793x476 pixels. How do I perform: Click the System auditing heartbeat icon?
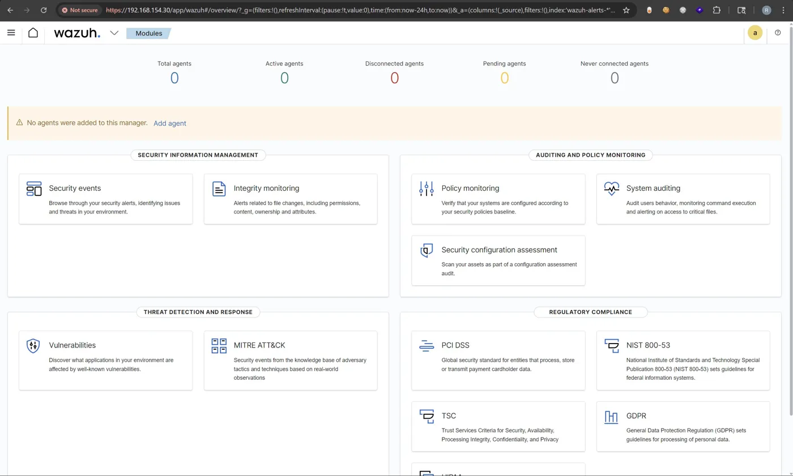[x=611, y=188]
